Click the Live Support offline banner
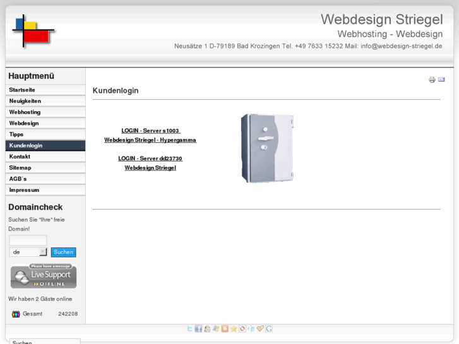The width and height of the screenshot is (459, 344). pyautogui.click(x=44, y=276)
